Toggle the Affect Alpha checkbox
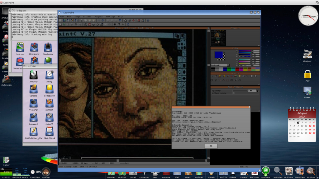 pyautogui.click(x=234, y=93)
